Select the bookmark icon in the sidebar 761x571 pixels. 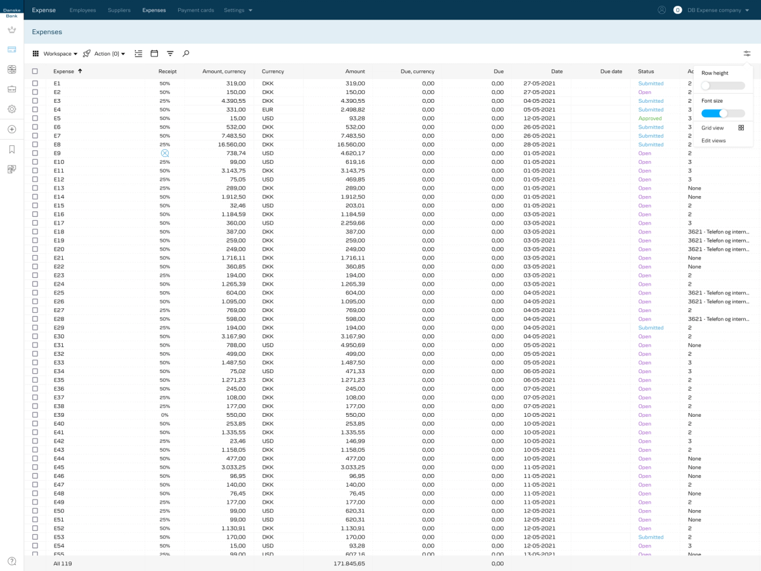(x=12, y=149)
